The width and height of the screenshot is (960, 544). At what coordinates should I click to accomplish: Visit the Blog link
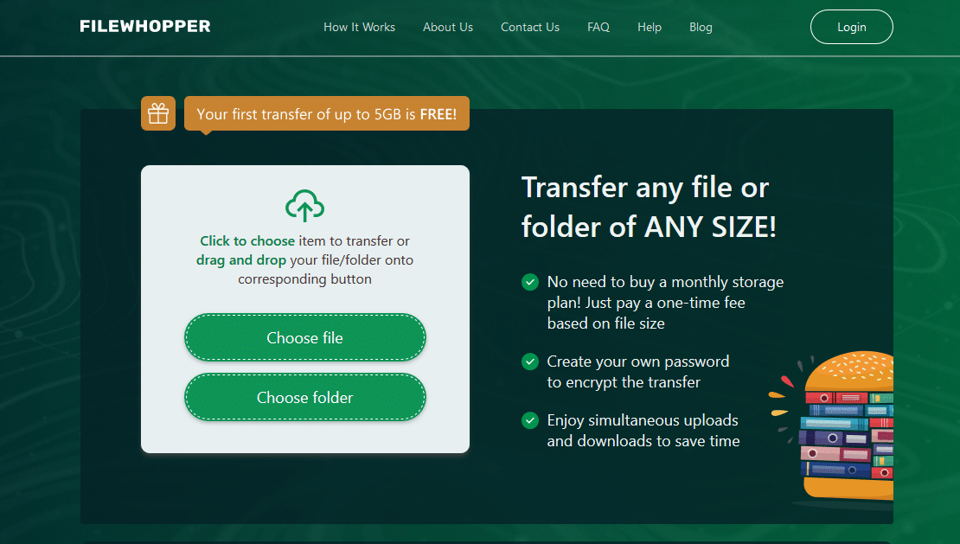[x=701, y=27]
